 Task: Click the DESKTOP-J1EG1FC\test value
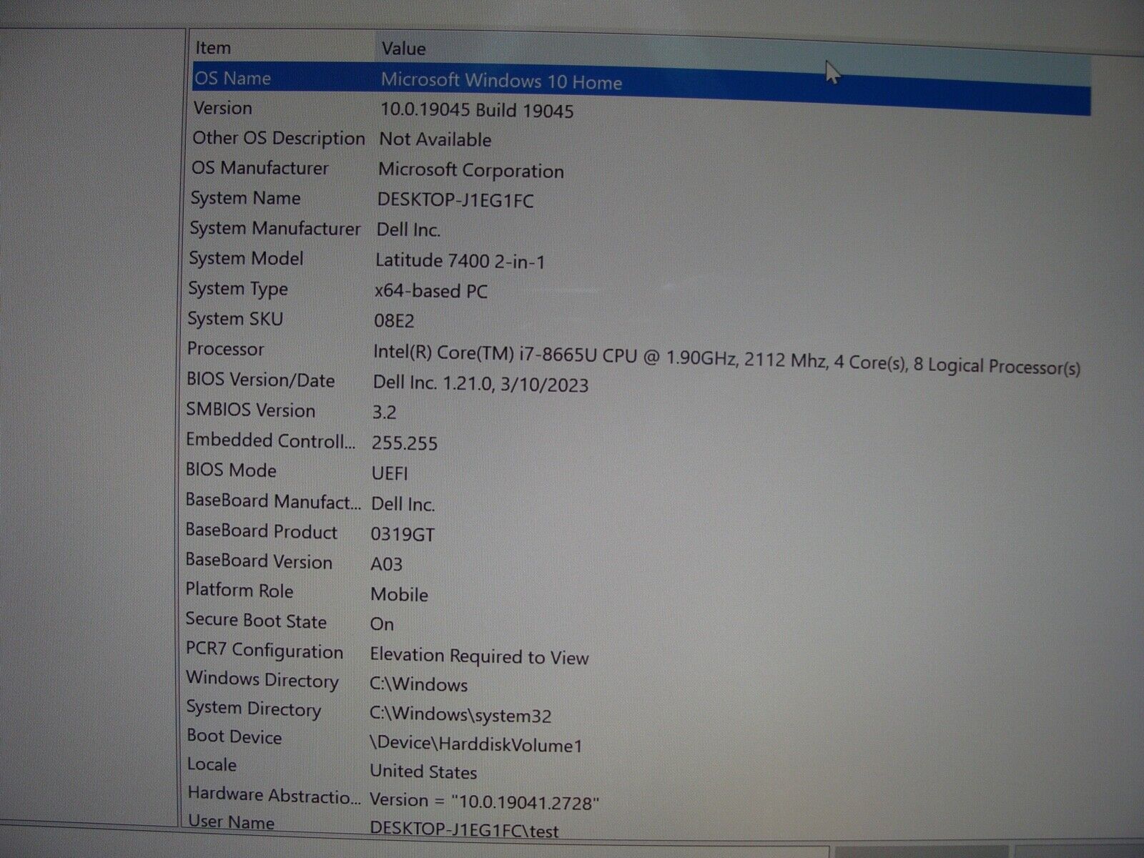tap(464, 829)
